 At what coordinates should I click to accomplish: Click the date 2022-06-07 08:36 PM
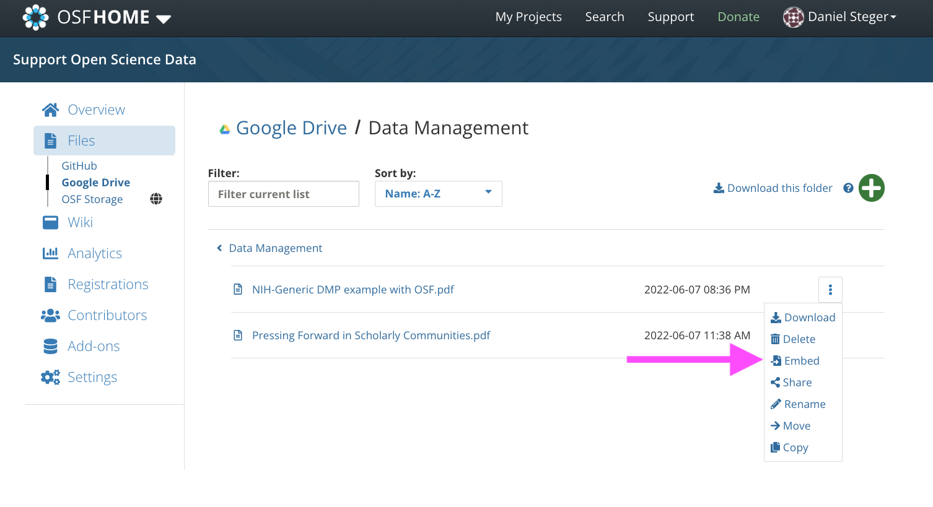[697, 289]
